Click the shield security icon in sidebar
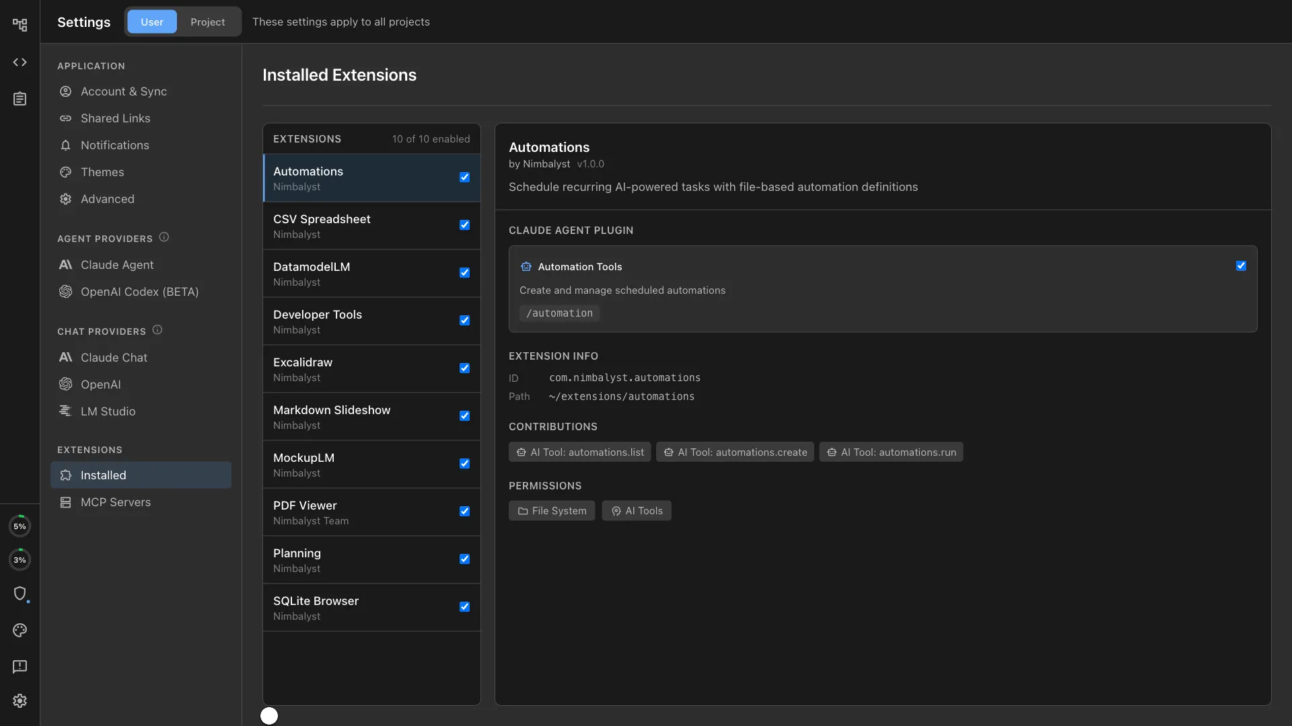The image size is (1292, 726). click(21, 594)
